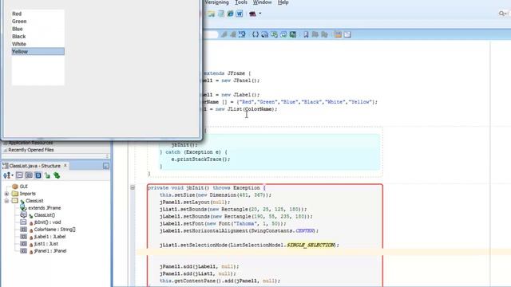
Task: Select Red in the running app's list
Action: click(38, 14)
